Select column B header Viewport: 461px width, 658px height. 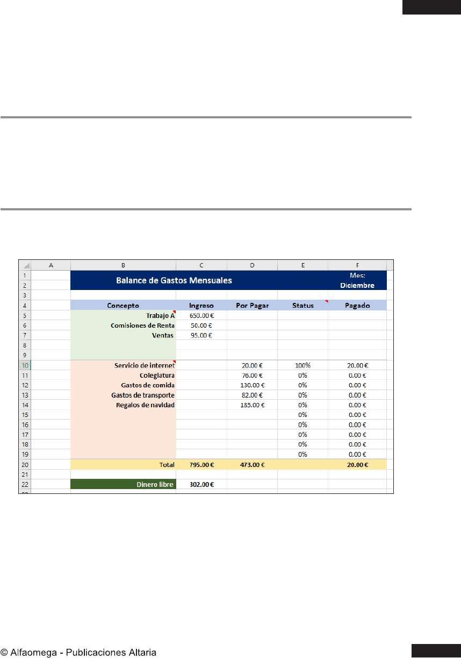[x=123, y=265]
